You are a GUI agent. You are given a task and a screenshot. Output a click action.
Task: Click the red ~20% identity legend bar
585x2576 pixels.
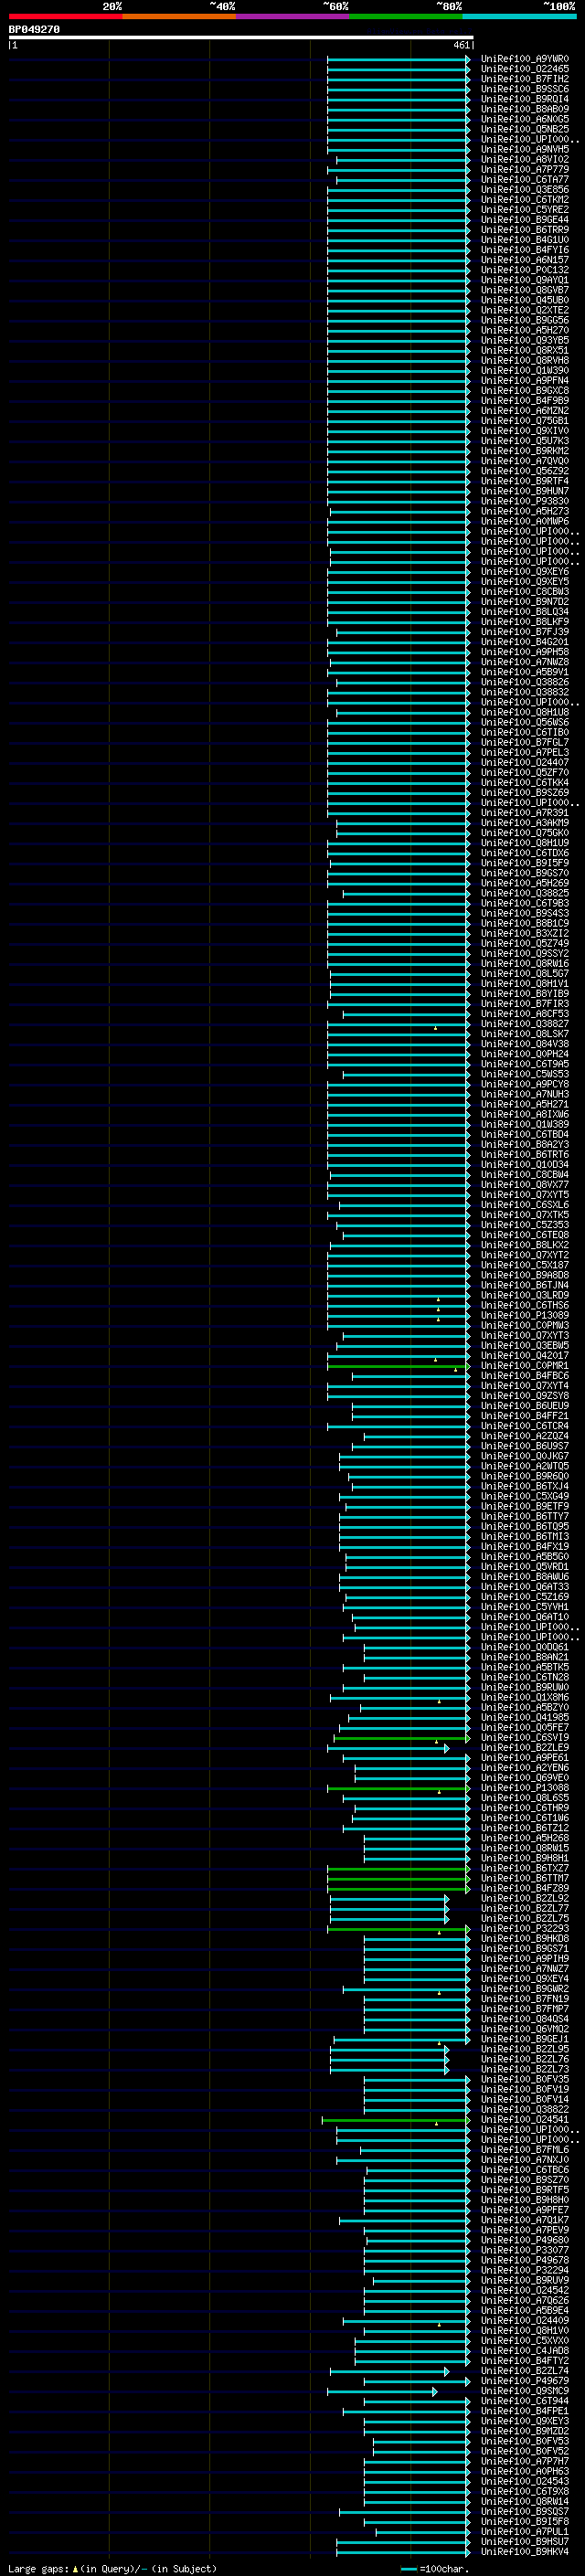(65, 16)
